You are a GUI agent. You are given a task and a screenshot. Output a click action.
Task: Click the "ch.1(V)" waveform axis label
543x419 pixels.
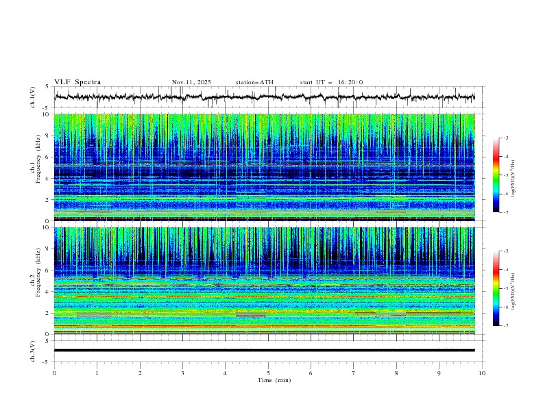click(33, 97)
